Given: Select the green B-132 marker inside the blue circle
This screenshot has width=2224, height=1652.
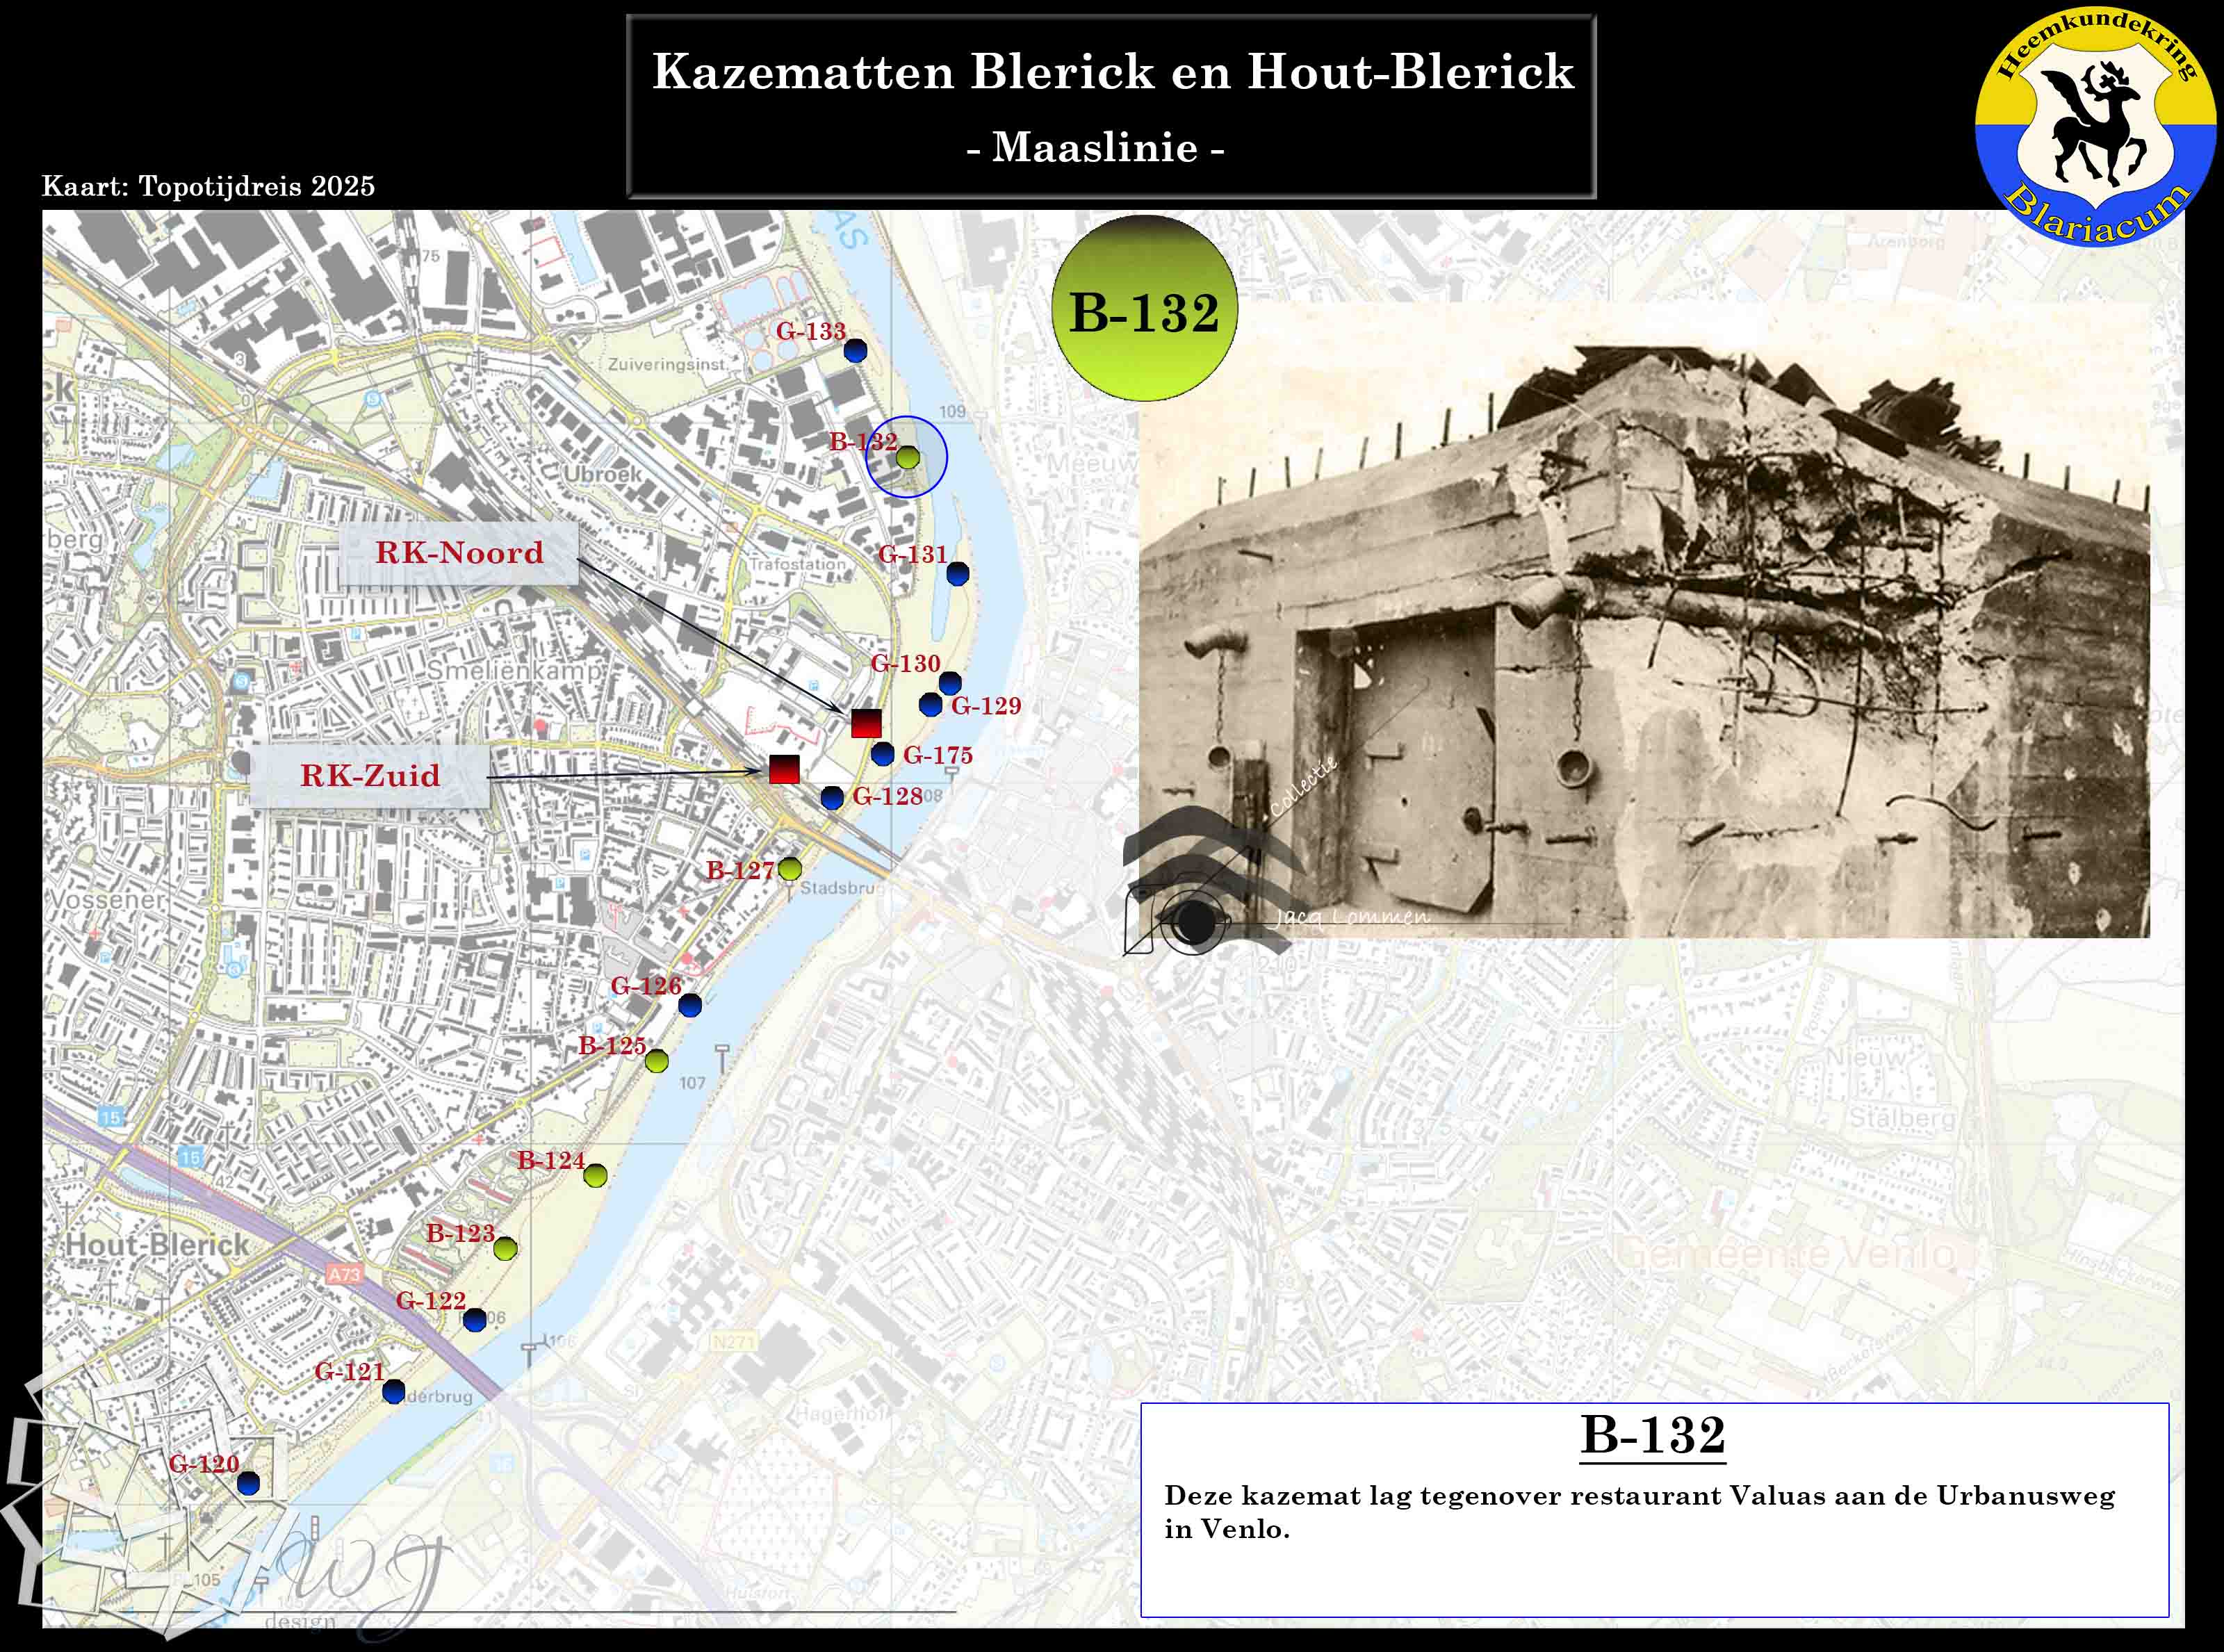Looking at the screenshot, I should (907, 458).
